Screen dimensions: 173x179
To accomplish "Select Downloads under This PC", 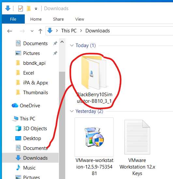I will pos(30,158).
